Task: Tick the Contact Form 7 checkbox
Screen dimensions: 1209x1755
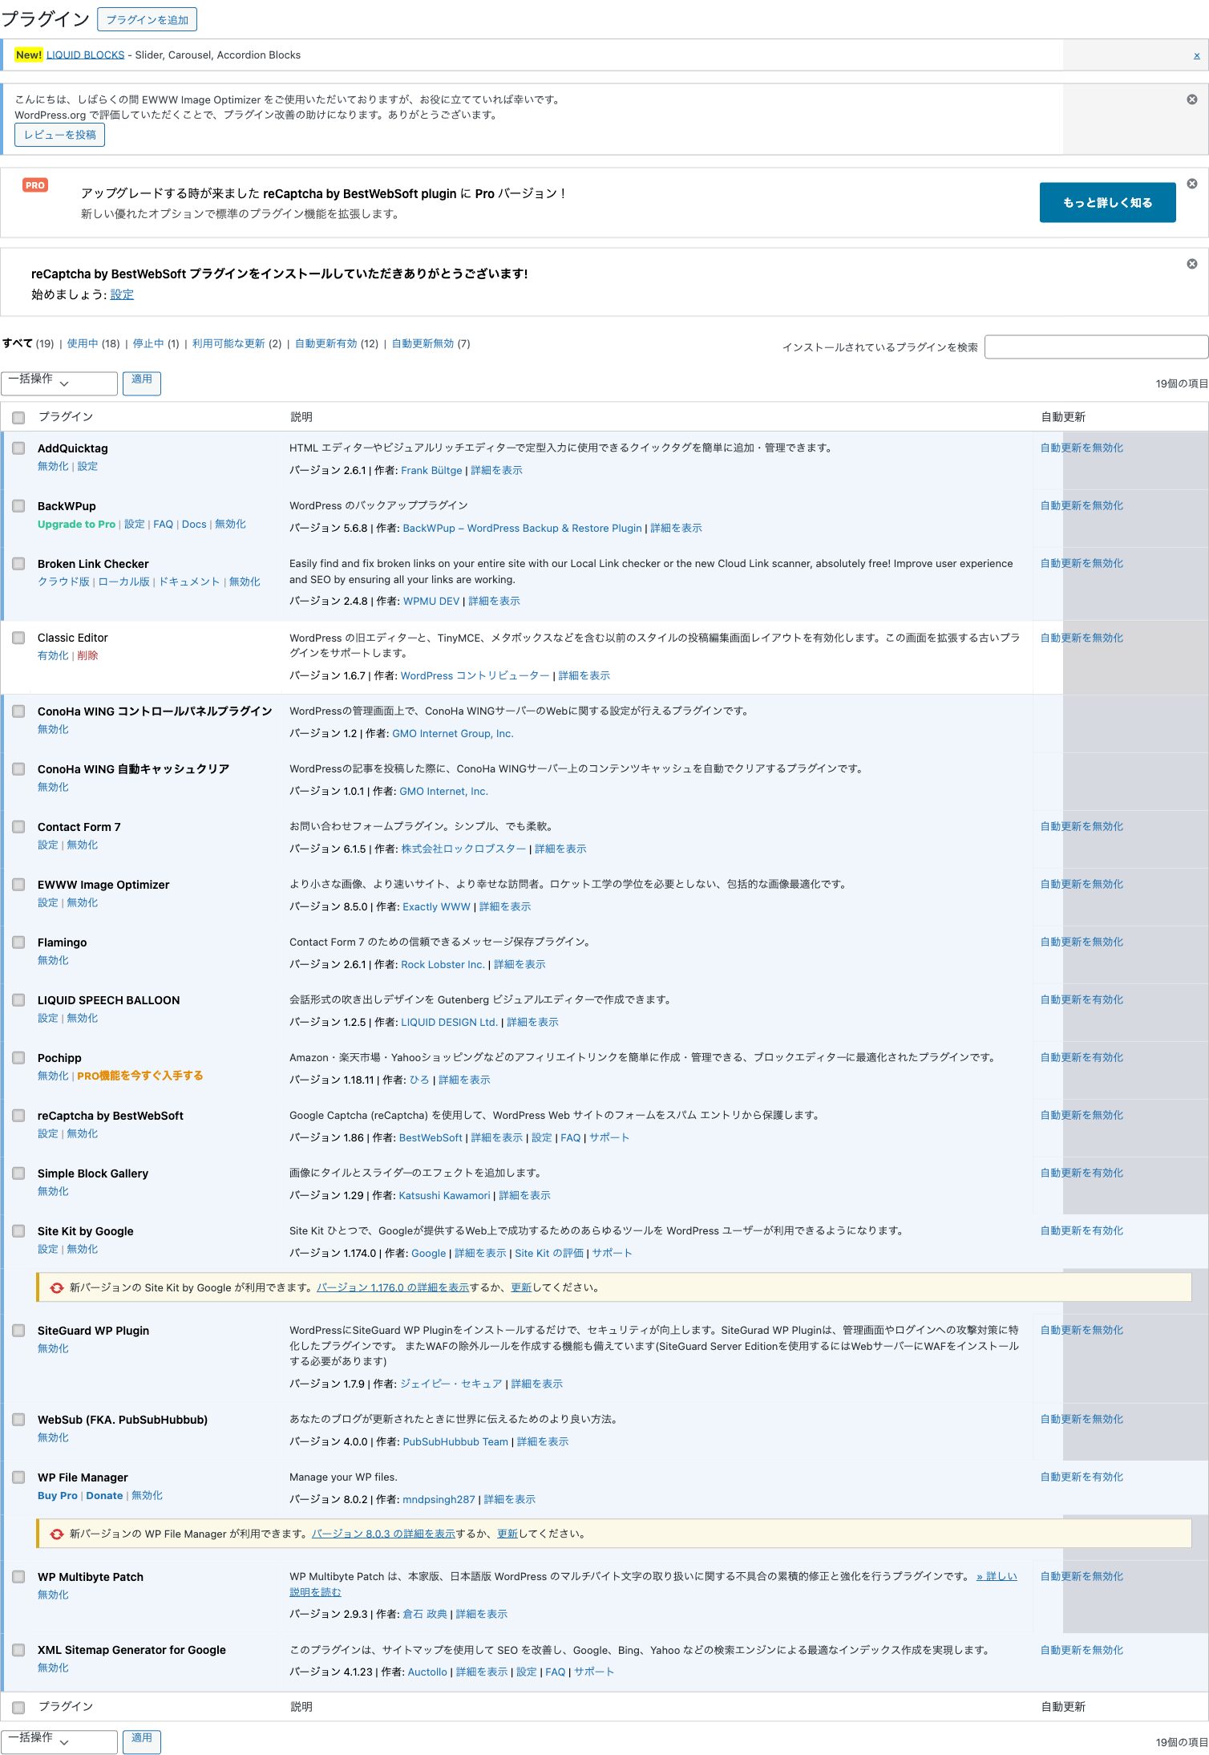Action: click(18, 827)
